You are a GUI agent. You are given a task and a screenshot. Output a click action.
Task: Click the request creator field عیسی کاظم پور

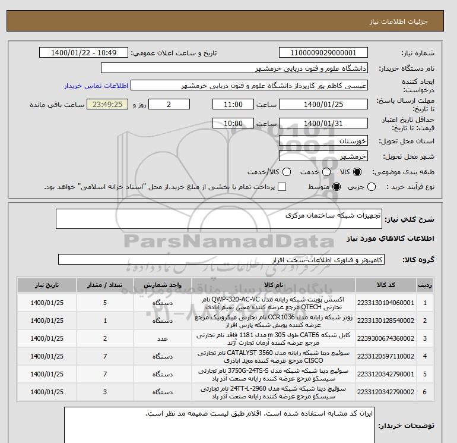click(x=249, y=86)
